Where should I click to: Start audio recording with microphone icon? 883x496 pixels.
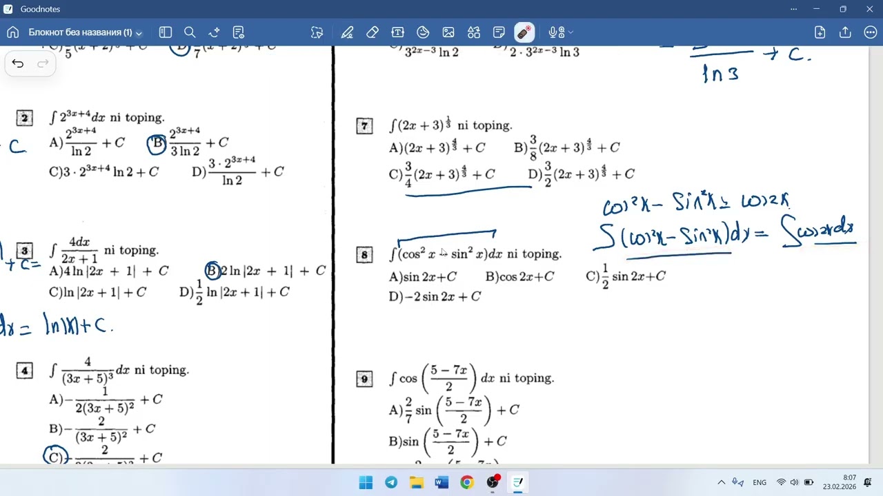click(x=556, y=32)
